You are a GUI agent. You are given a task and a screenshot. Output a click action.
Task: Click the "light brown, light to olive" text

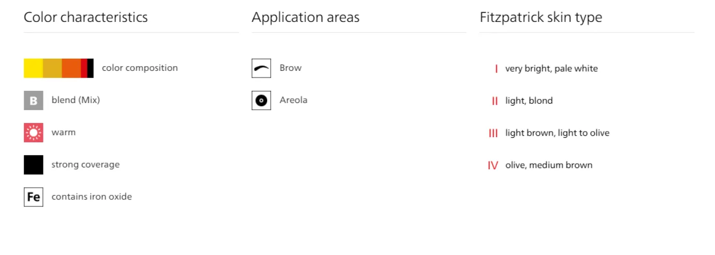pos(557,133)
